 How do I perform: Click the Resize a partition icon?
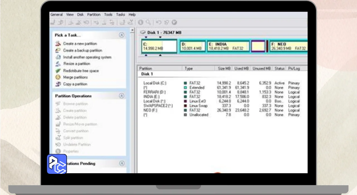click(x=58, y=64)
